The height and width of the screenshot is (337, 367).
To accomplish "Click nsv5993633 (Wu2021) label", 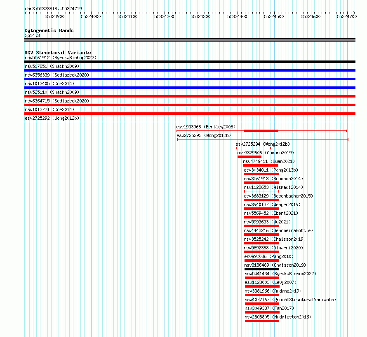I will pos(267,222).
